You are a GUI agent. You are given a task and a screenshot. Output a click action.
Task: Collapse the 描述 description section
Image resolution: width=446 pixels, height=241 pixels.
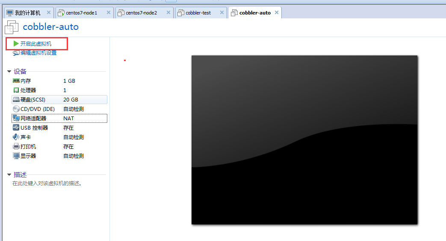(9, 175)
